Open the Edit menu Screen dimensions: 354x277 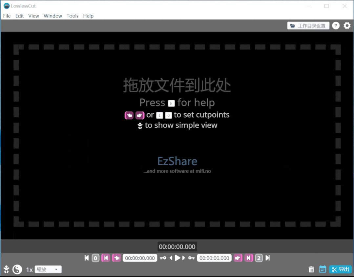[x=19, y=16]
